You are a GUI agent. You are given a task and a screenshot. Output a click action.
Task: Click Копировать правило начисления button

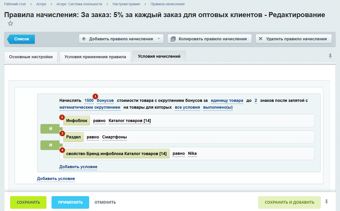(x=209, y=39)
